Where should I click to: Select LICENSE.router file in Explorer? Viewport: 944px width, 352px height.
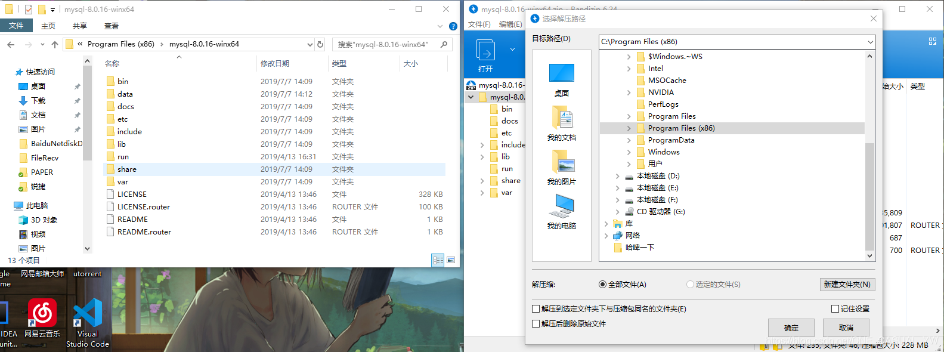pos(143,206)
